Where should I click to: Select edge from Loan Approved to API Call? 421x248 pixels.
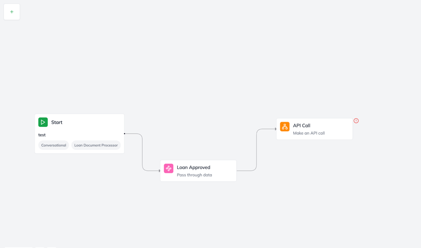pyautogui.click(x=256, y=150)
